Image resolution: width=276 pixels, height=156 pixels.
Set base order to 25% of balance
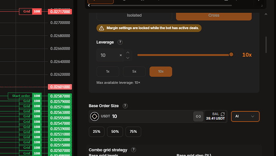97,132
